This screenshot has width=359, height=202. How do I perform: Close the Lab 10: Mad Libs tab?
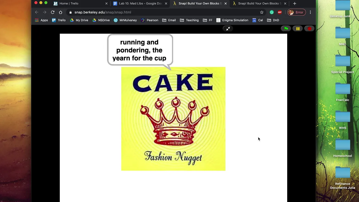pos(166,3)
